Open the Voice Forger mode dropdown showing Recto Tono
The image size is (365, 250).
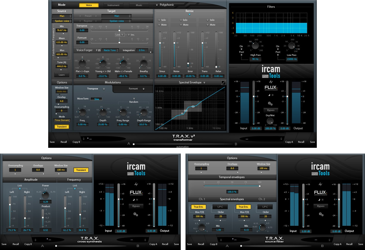point(110,50)
